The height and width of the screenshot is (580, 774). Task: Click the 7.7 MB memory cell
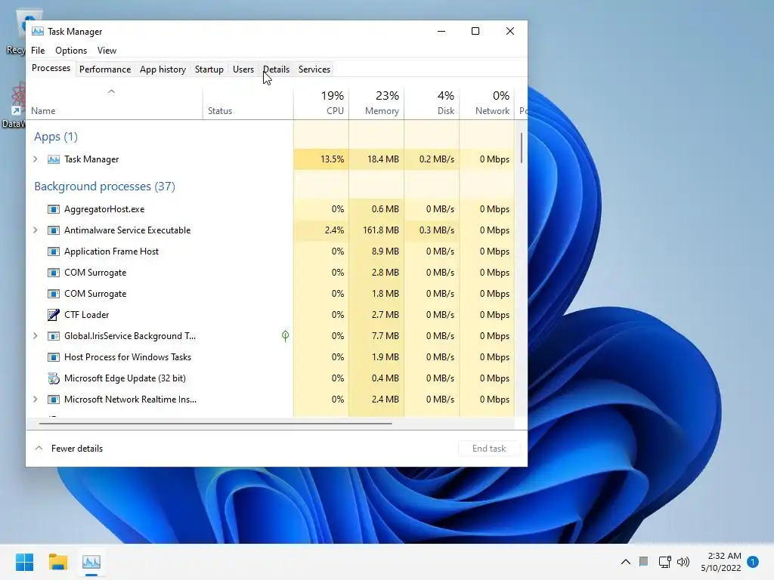click(376, 336)
